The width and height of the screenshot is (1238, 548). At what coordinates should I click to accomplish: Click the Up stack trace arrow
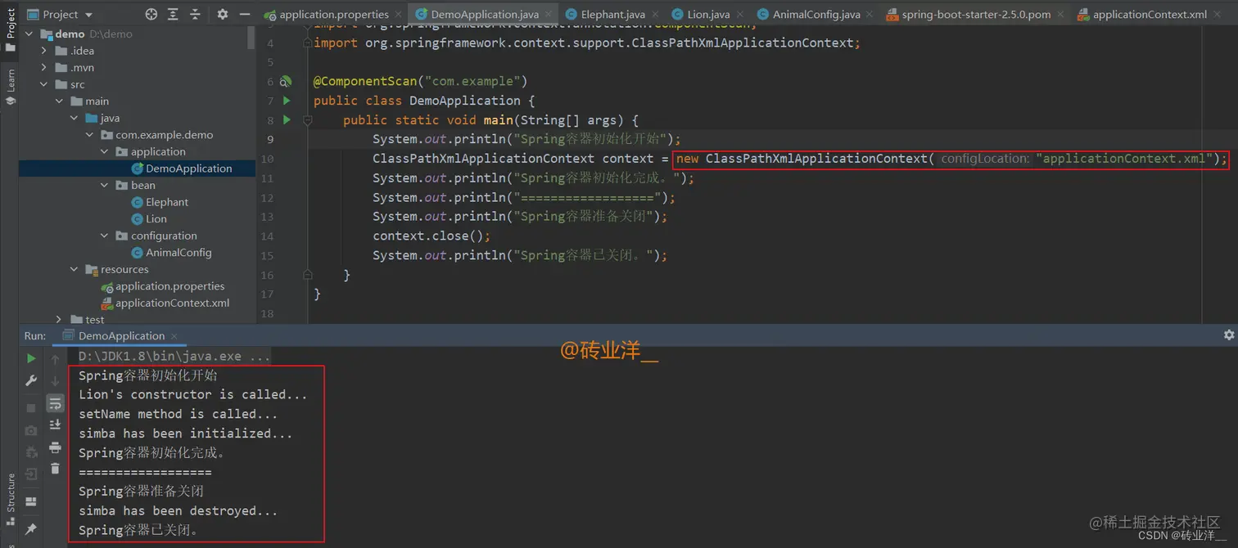55,359
